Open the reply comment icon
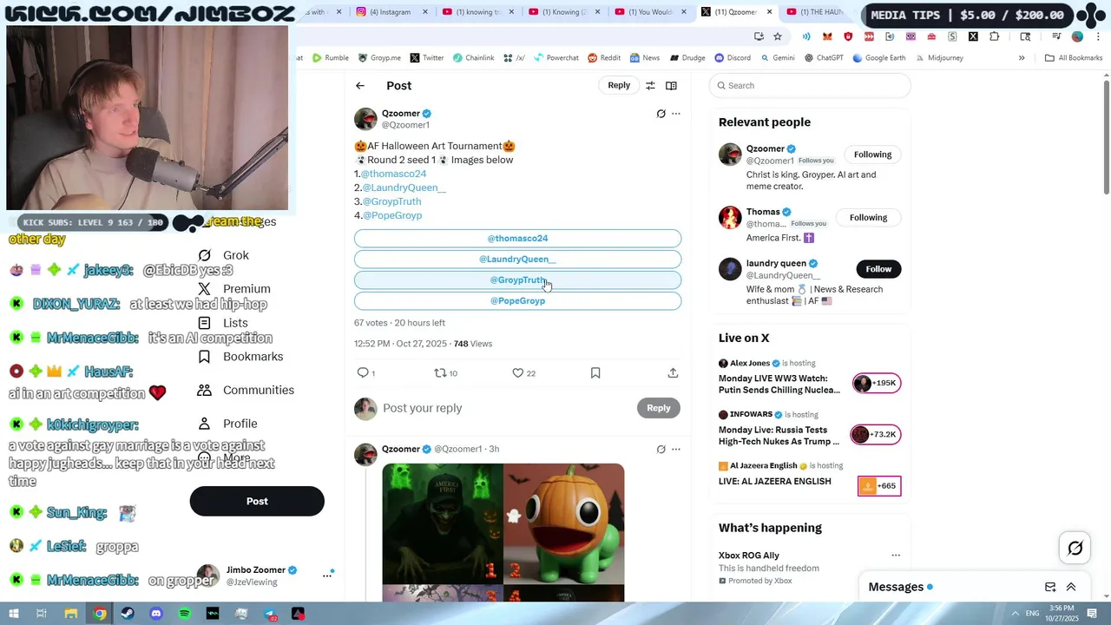 pos(363,372)
